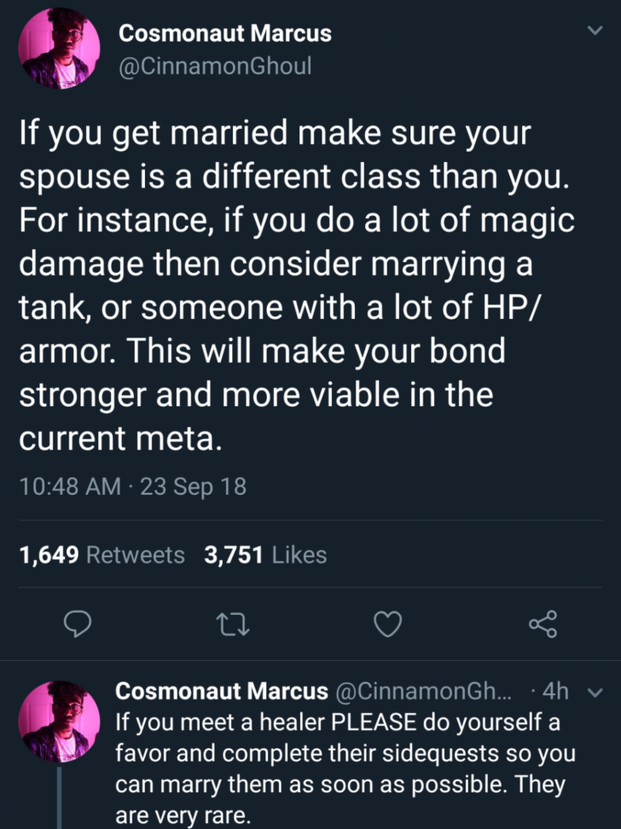Click the 10:48 AM time on the tweet
621x829 pixels.
click(69, 487)
